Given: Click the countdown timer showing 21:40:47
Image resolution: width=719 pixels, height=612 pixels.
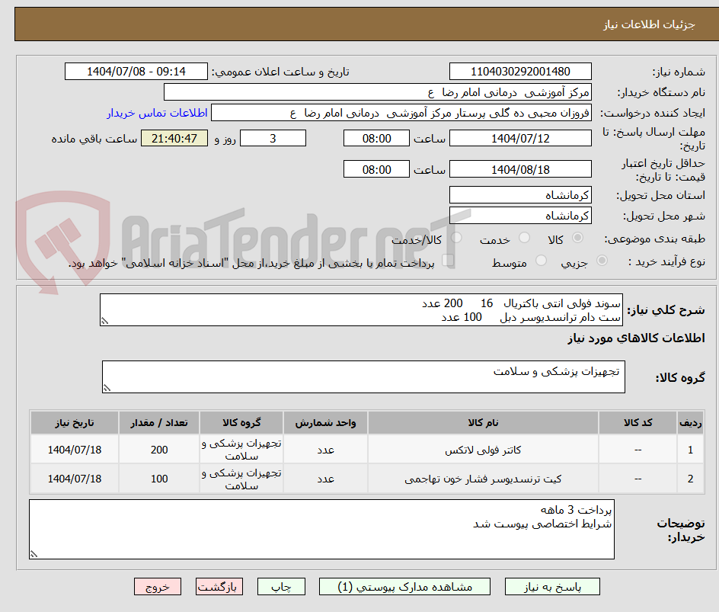Looking at the screenshot, I should point(174,138).
